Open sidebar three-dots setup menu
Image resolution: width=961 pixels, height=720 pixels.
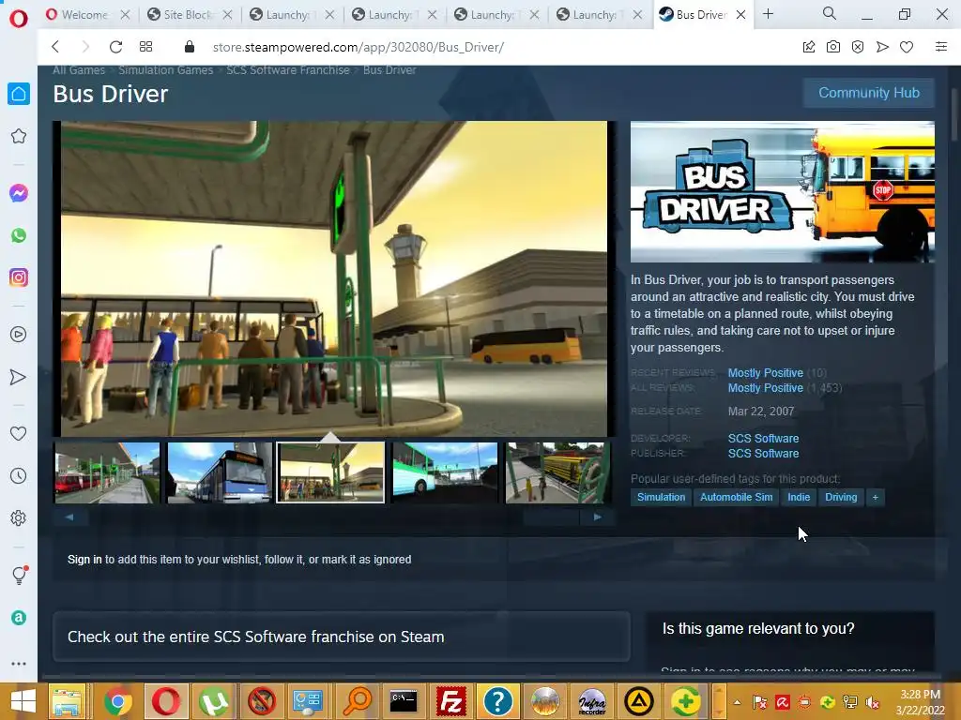(x=19, y=664)
